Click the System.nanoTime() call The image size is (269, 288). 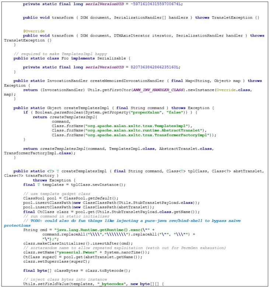(x=126, y=252)
